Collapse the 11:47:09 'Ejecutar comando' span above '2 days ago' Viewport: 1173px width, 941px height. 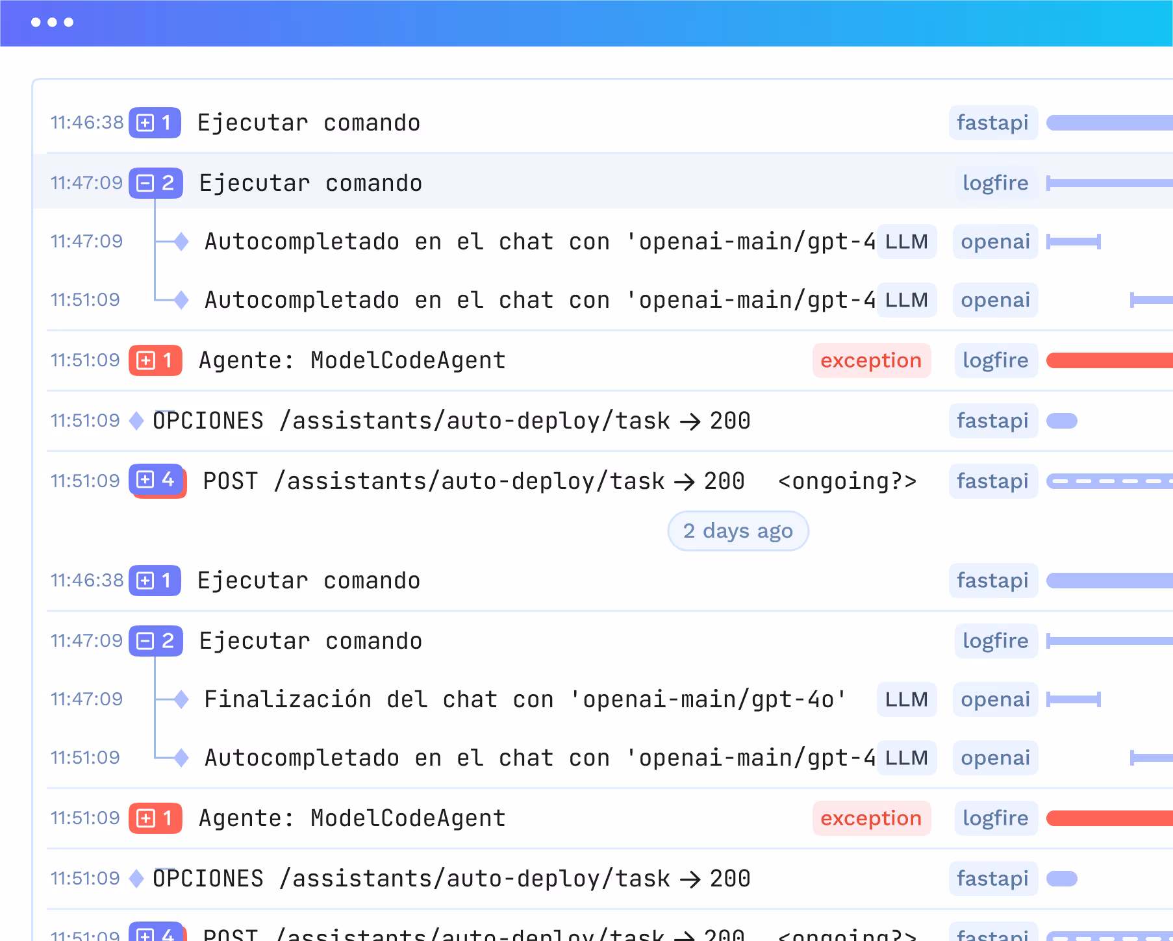coord(155,183)
